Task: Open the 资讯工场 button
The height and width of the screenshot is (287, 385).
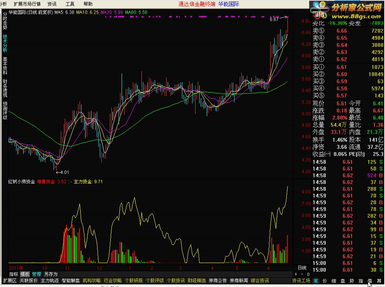Action: point(301,281)
